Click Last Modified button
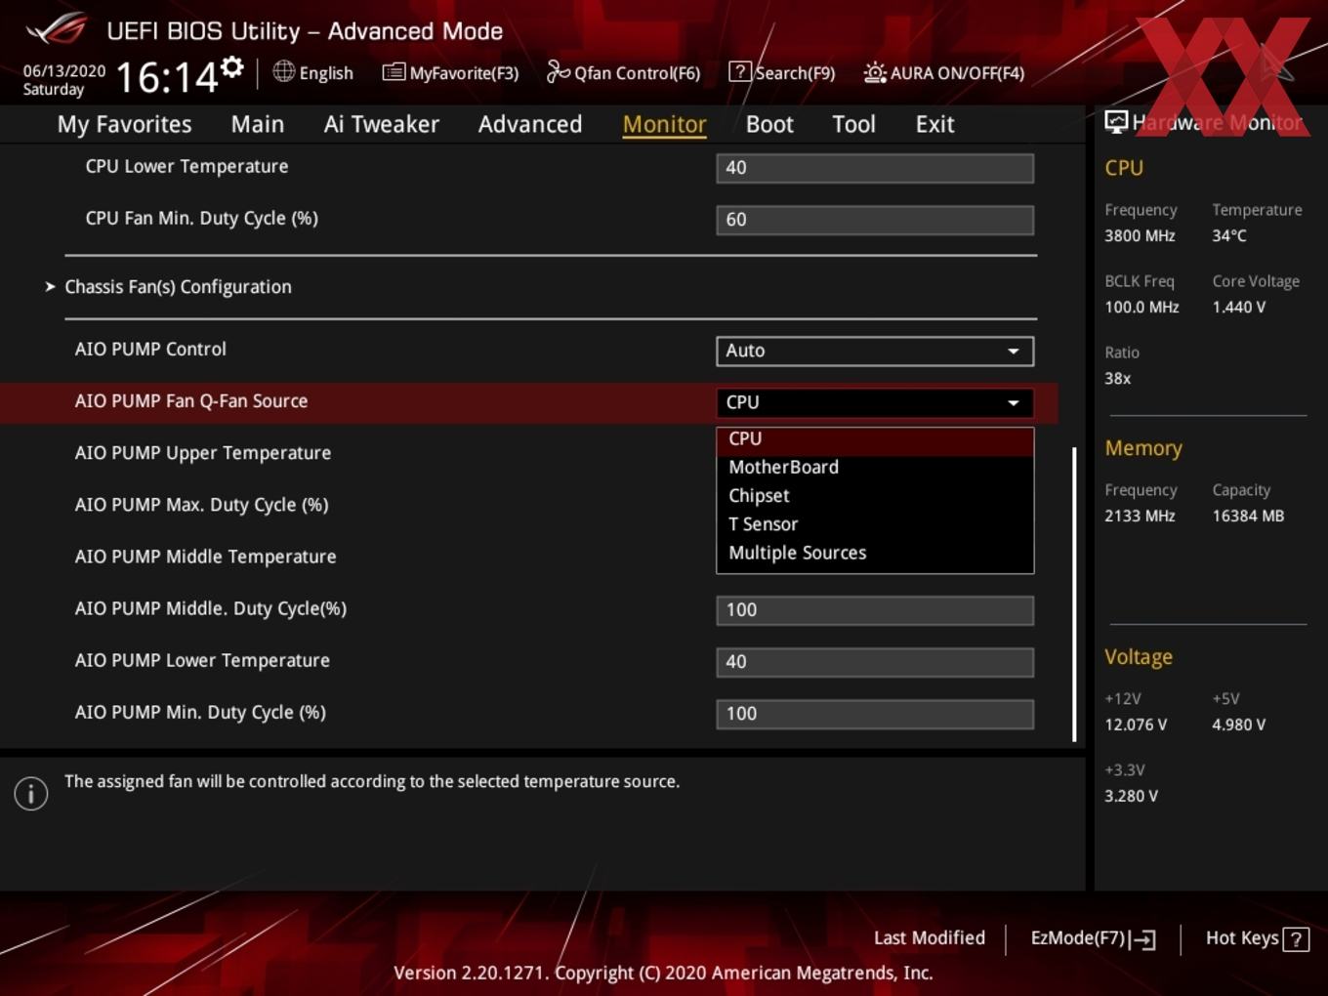The height and width of the screenshot is (996, 1328). pyautogui.click(x=930, y=938)
